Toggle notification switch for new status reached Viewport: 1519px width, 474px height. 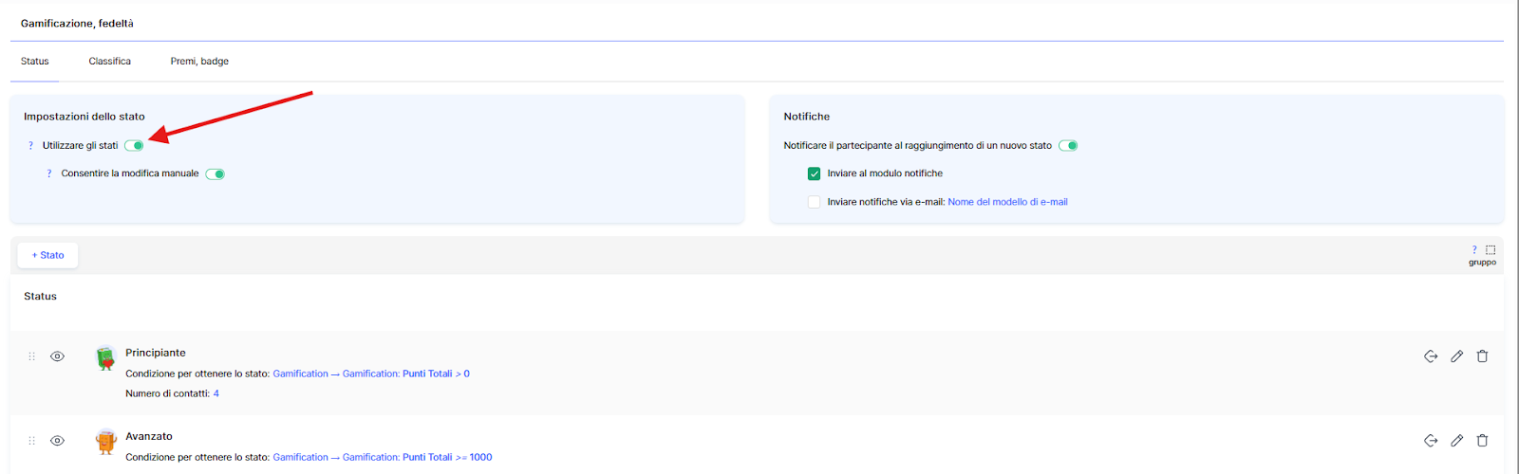coord(1068,146)
